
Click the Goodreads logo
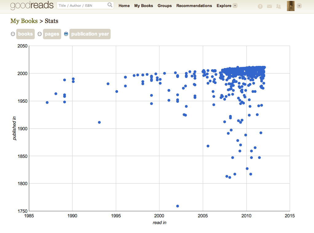click(32, 6)
